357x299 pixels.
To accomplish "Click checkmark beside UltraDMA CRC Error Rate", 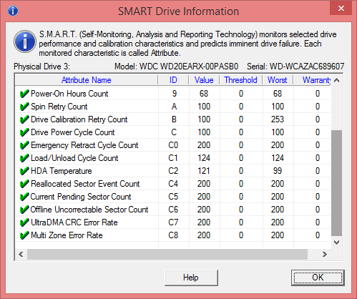I will (24, 222).
